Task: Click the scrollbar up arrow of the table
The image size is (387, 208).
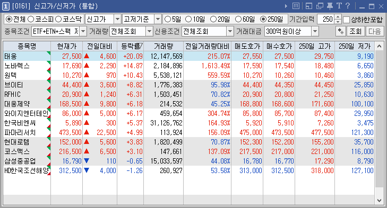Action: pyautogui.click(x=379, y=46)
